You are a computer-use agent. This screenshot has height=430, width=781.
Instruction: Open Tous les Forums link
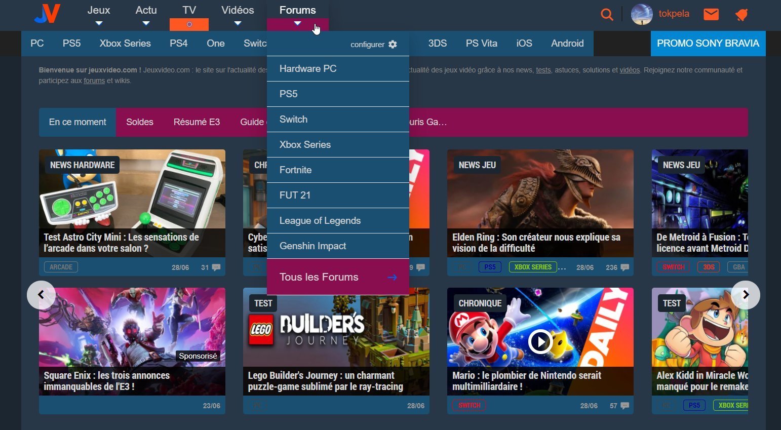338,277
